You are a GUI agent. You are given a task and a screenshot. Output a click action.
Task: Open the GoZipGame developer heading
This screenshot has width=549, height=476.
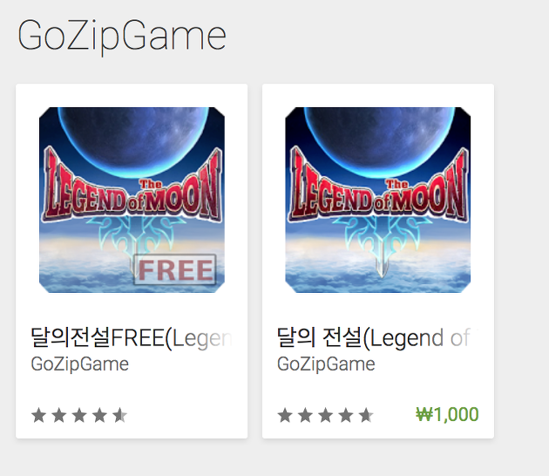click(x=122, y=36)
